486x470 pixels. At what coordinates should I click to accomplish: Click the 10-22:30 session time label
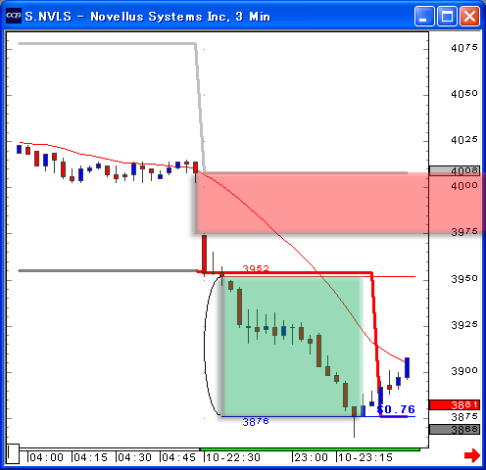click(233, 457)
